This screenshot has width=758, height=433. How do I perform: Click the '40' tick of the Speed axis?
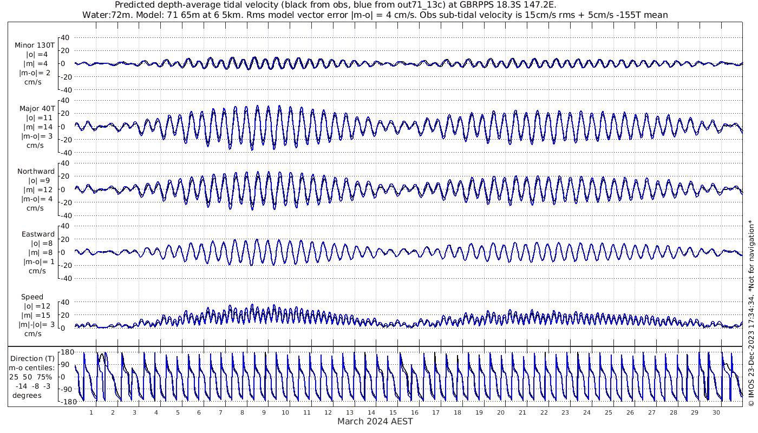coord(66,302)
